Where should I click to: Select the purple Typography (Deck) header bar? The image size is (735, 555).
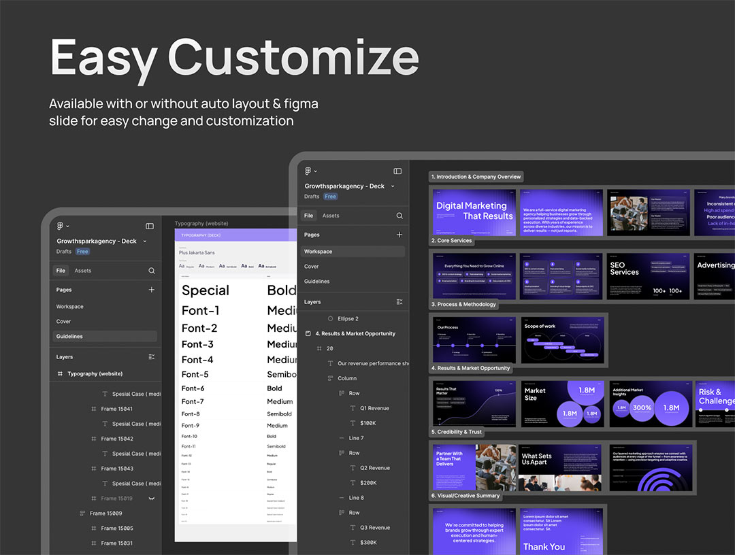235,235
